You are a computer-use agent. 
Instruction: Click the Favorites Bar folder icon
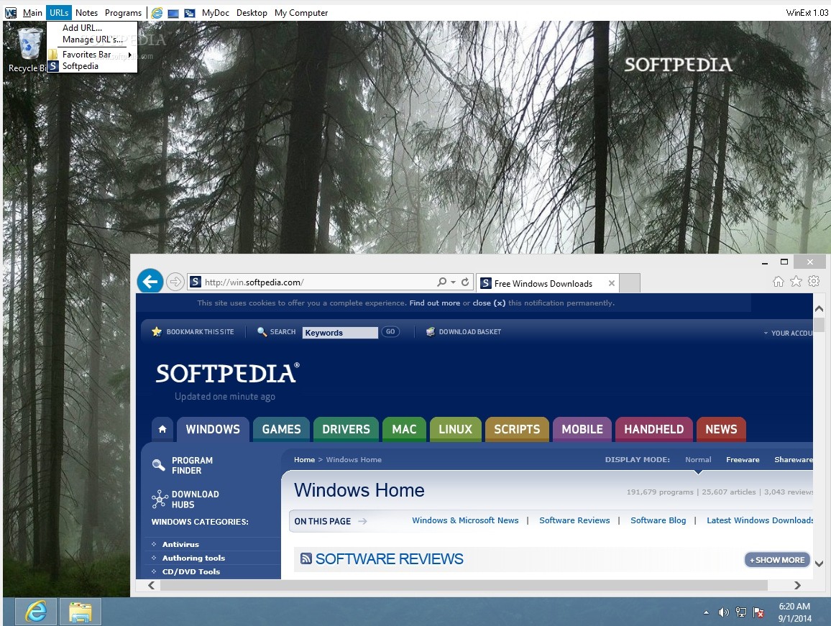53,54
